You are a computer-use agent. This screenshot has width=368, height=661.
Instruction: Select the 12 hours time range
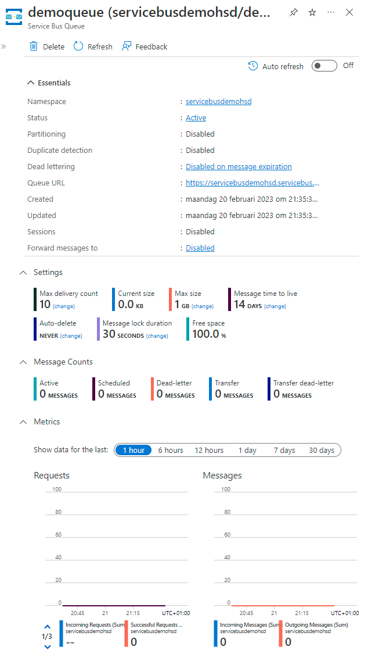pyautogui.click(x=209, y=450)
